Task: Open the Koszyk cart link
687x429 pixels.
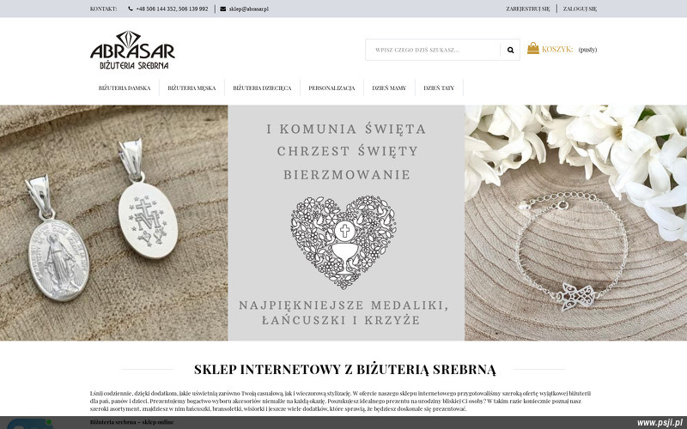Action: click(557, 49)
